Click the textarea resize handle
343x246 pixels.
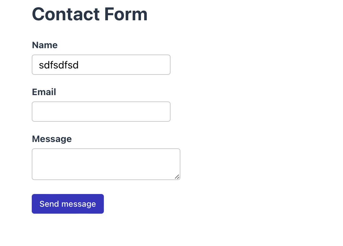pos(177,177)
